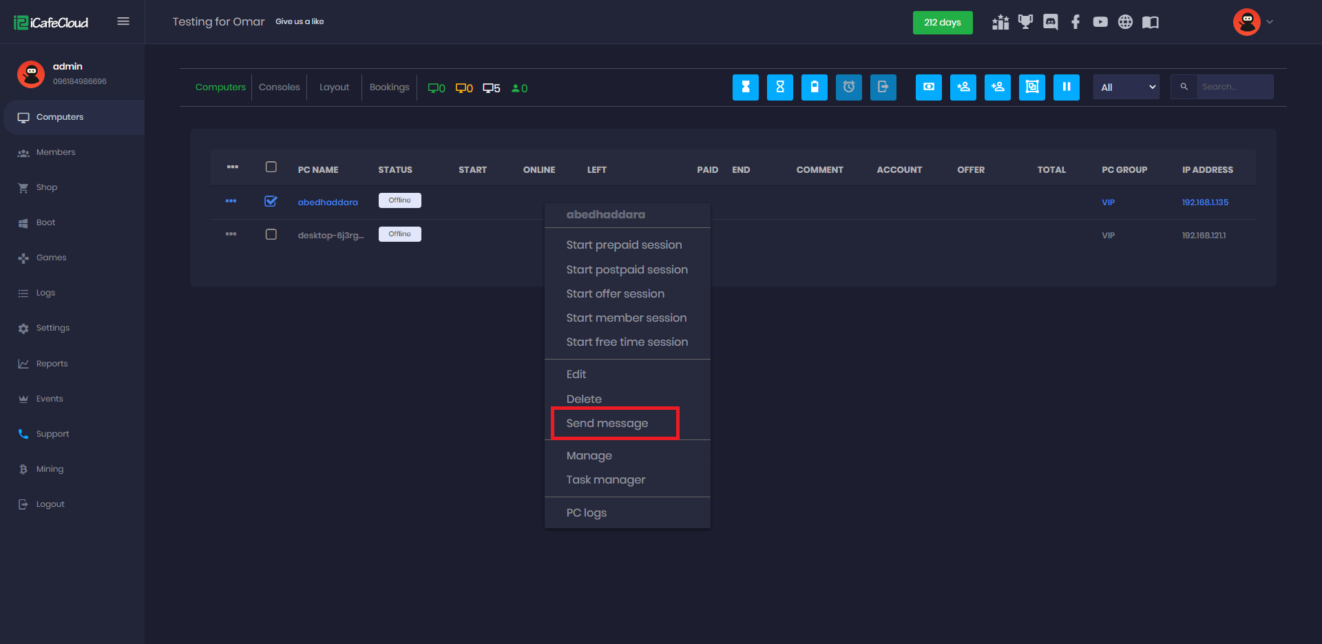
Task: Open the All filter dropdown
Action: click(1126, 87)
